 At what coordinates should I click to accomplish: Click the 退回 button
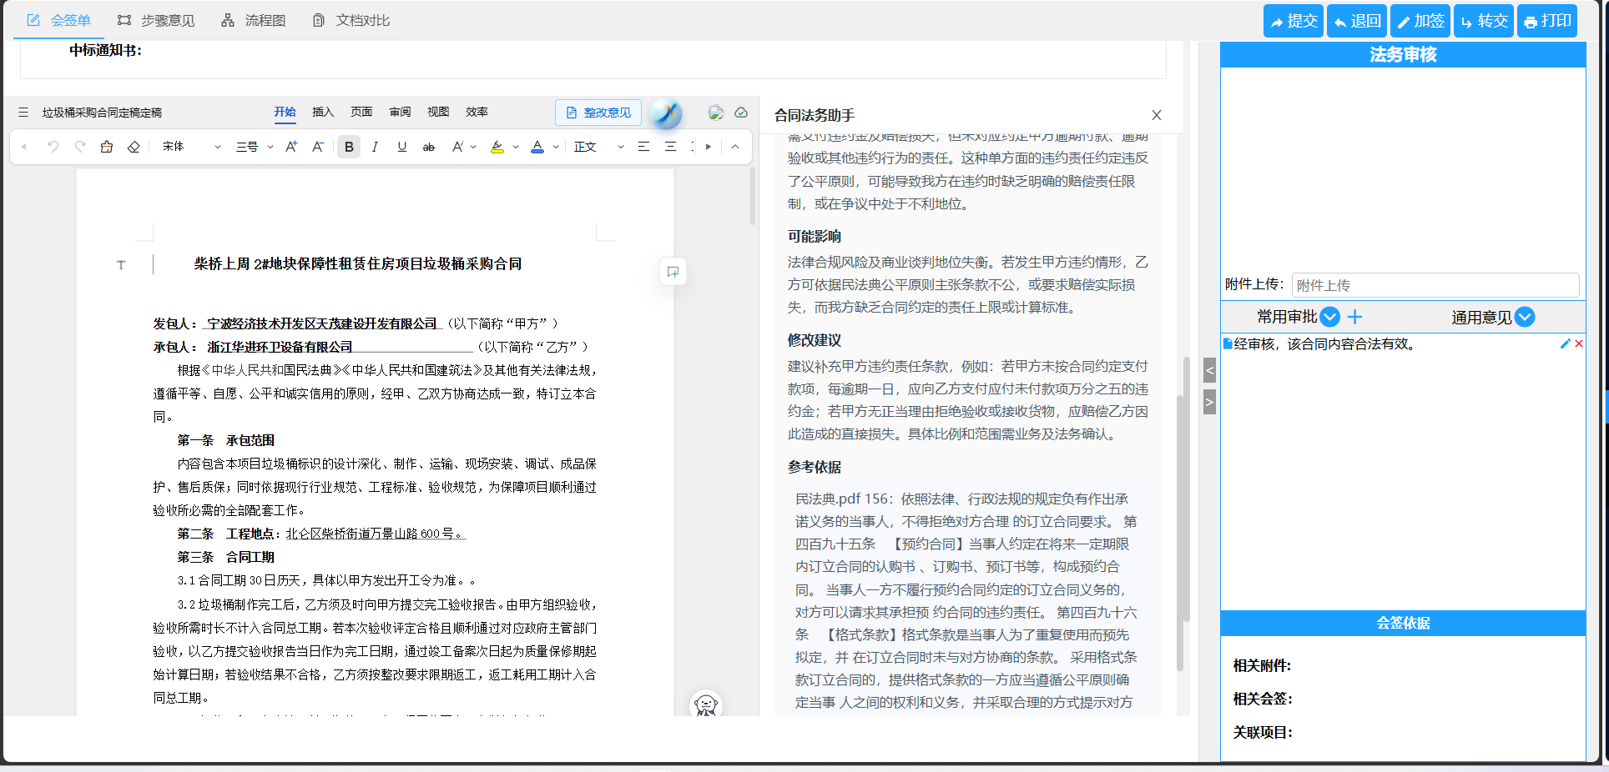point(1357,21)
